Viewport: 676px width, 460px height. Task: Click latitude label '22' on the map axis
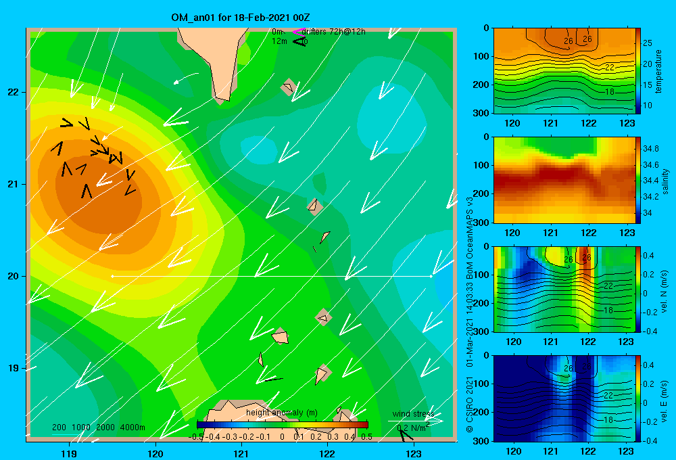(x=14, y=93)
